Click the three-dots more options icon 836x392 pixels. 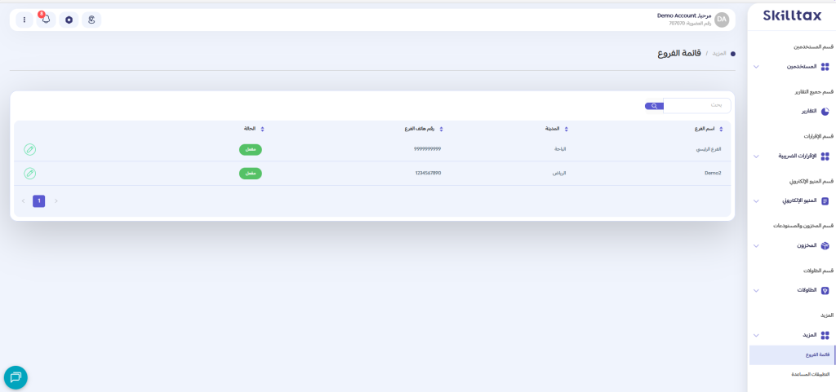[x=24, y=20]
